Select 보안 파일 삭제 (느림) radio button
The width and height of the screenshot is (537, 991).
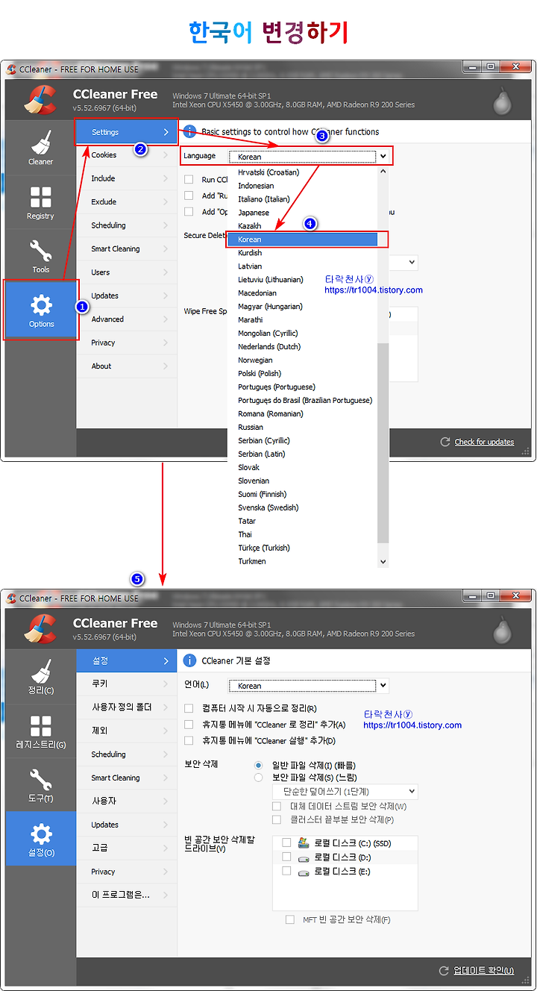pos(259,778)
